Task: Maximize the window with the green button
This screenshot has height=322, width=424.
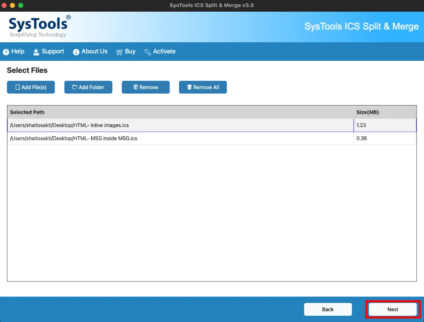Action: [21, 5]
